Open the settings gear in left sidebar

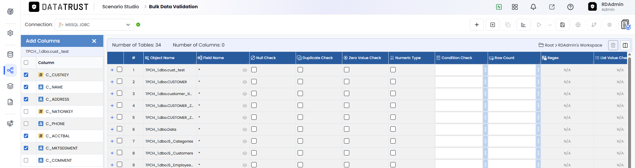[10, 33]
